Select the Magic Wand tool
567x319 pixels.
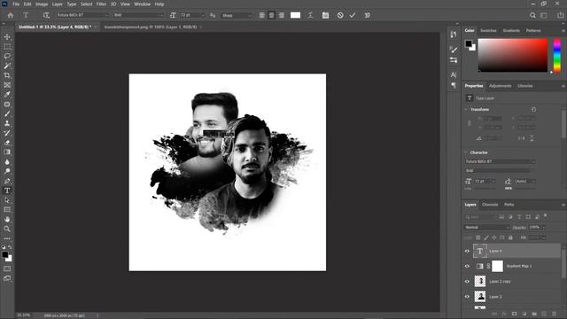coord(7,66)
